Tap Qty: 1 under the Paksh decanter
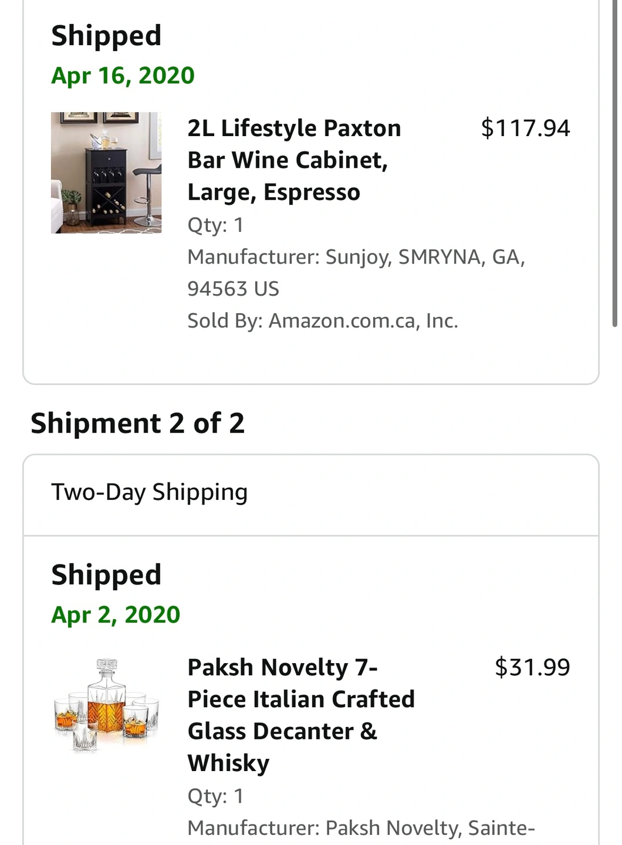The width and height of the screenshot is (622, 845). click(x=215, y=796)
